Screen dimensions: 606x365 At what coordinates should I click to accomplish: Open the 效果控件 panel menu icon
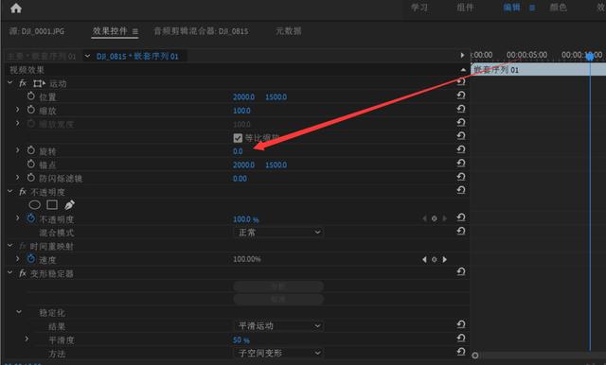point(134,31)
